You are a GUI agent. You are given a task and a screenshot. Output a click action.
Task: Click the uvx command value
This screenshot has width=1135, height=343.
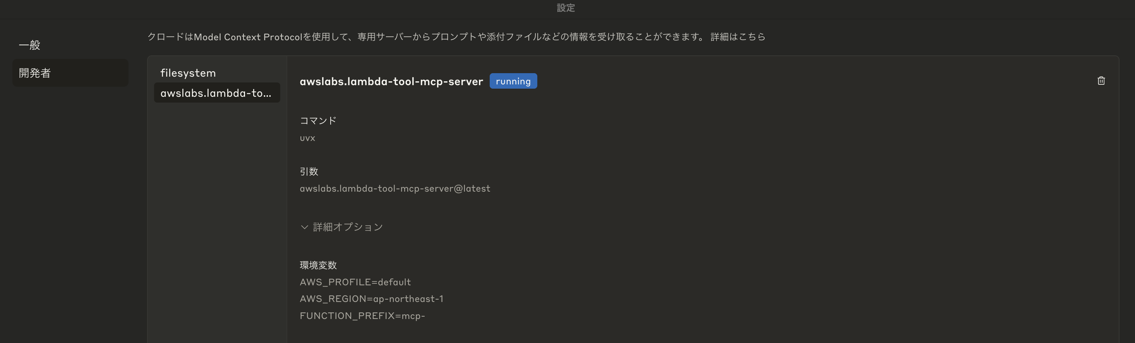pos(307,138)
